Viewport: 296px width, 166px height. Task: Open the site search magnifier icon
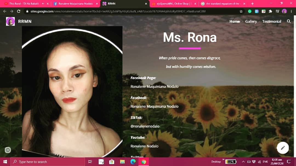(x=289, y=21)
